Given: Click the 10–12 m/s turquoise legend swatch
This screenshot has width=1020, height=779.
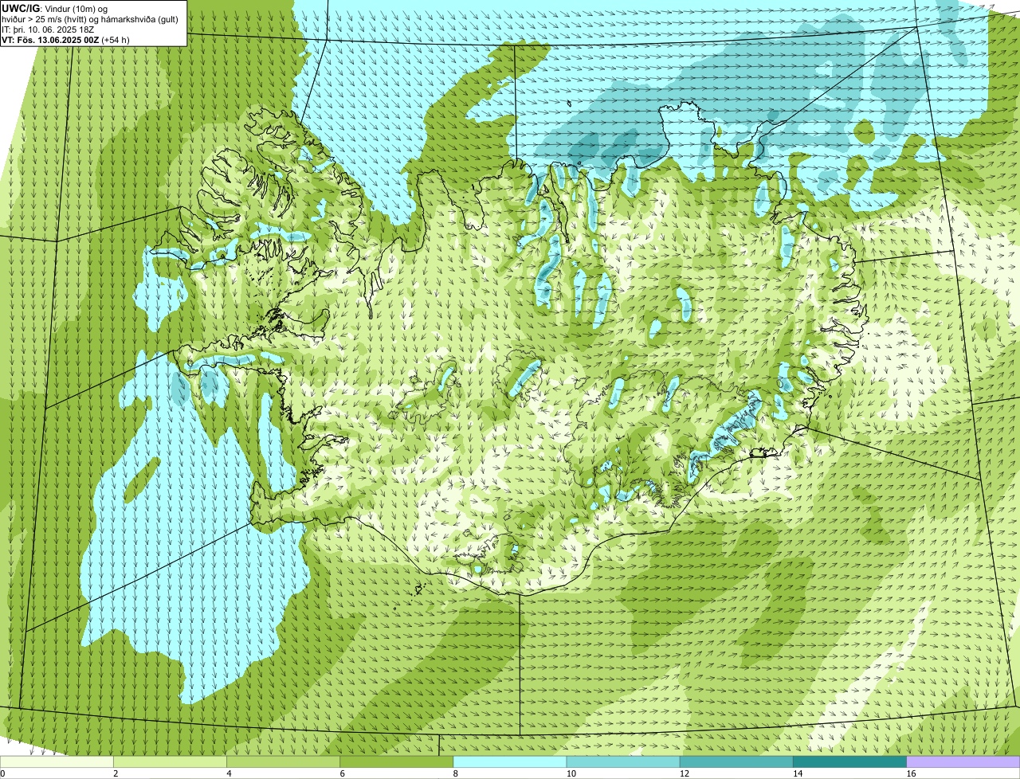Looking at the screenshot, I should (x=623, y=761).
